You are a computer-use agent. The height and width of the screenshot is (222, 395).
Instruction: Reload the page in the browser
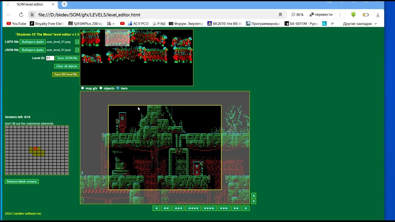[21, 15]
